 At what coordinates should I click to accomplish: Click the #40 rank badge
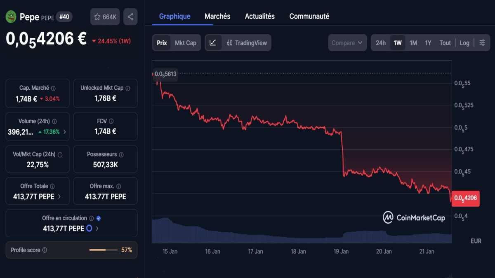pos(64,17)
